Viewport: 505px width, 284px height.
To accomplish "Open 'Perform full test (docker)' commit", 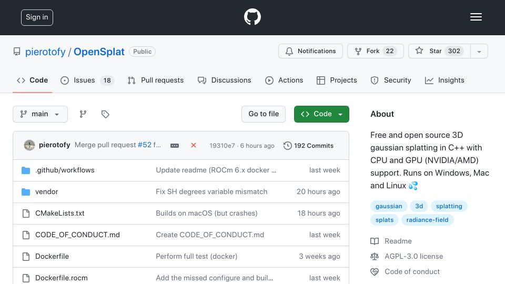I will point(196,256).
